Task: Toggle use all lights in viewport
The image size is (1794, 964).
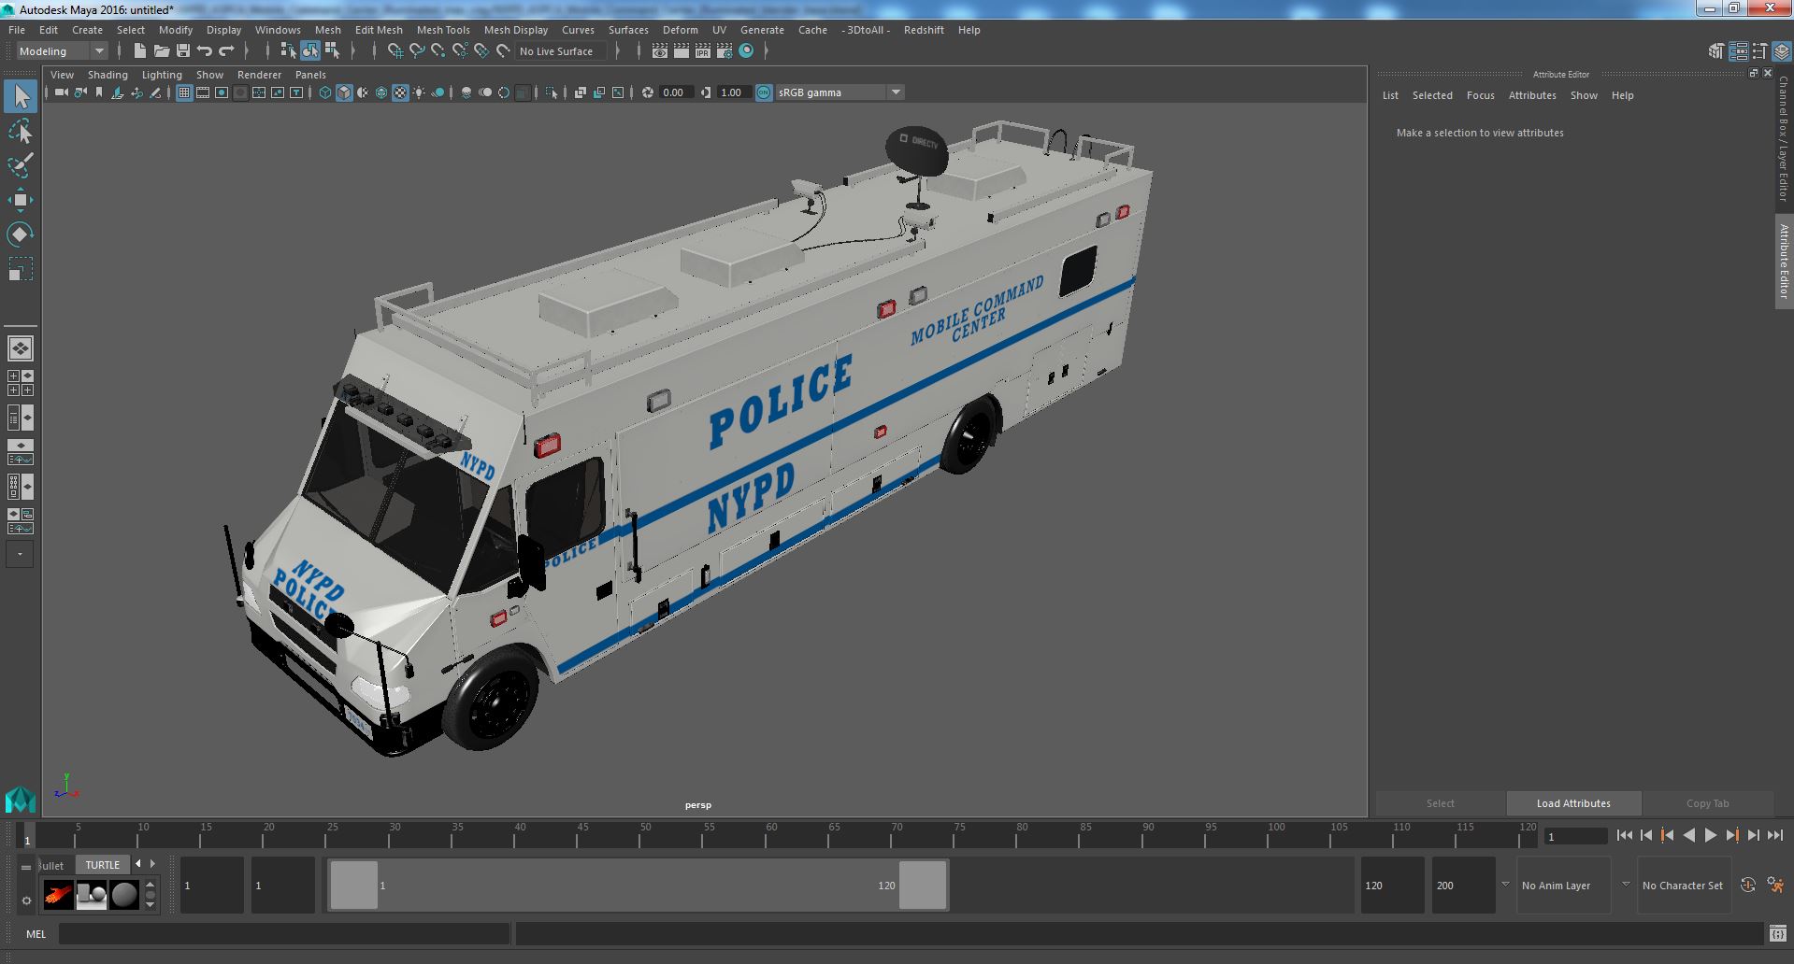Action: tap(419, 92)
